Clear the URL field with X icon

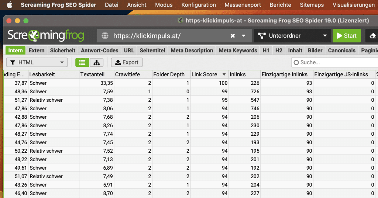233,36
